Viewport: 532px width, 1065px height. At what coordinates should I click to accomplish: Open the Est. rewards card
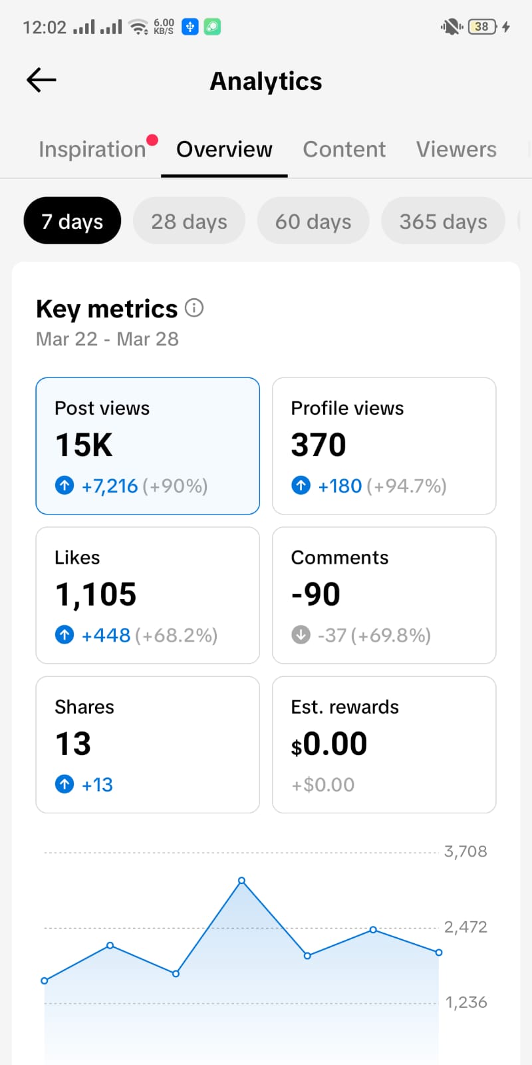[384, 744]
